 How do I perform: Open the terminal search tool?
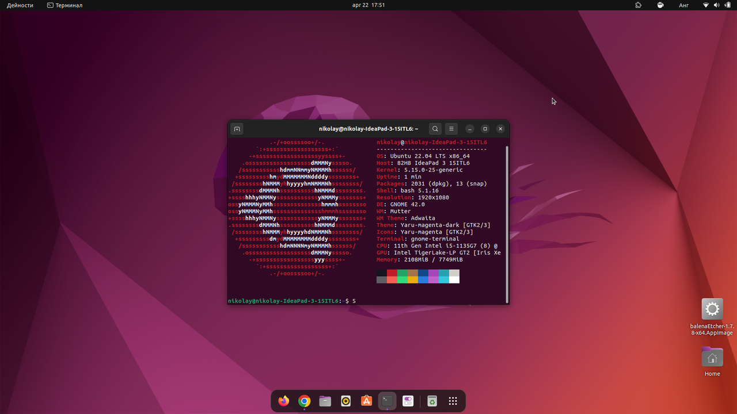435,129
